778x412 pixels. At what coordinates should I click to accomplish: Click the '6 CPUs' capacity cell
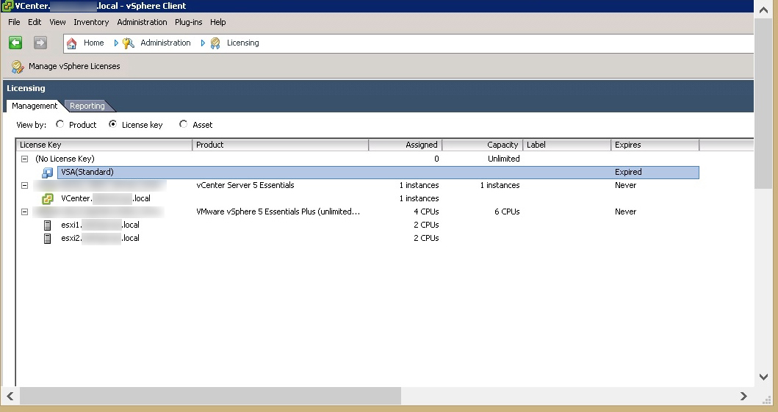(x=507, y=212)
